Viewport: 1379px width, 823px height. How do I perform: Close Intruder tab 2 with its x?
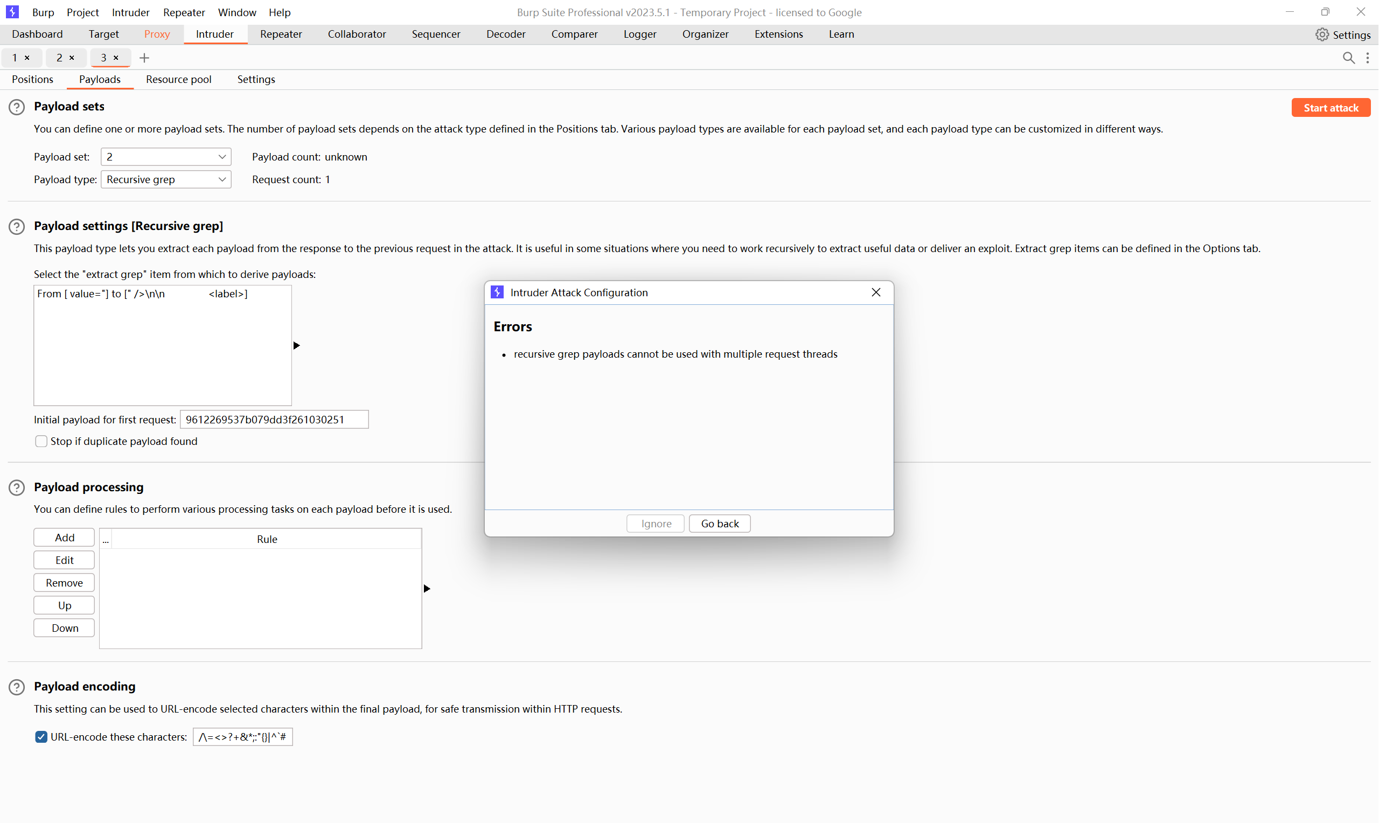click(72, 58)
